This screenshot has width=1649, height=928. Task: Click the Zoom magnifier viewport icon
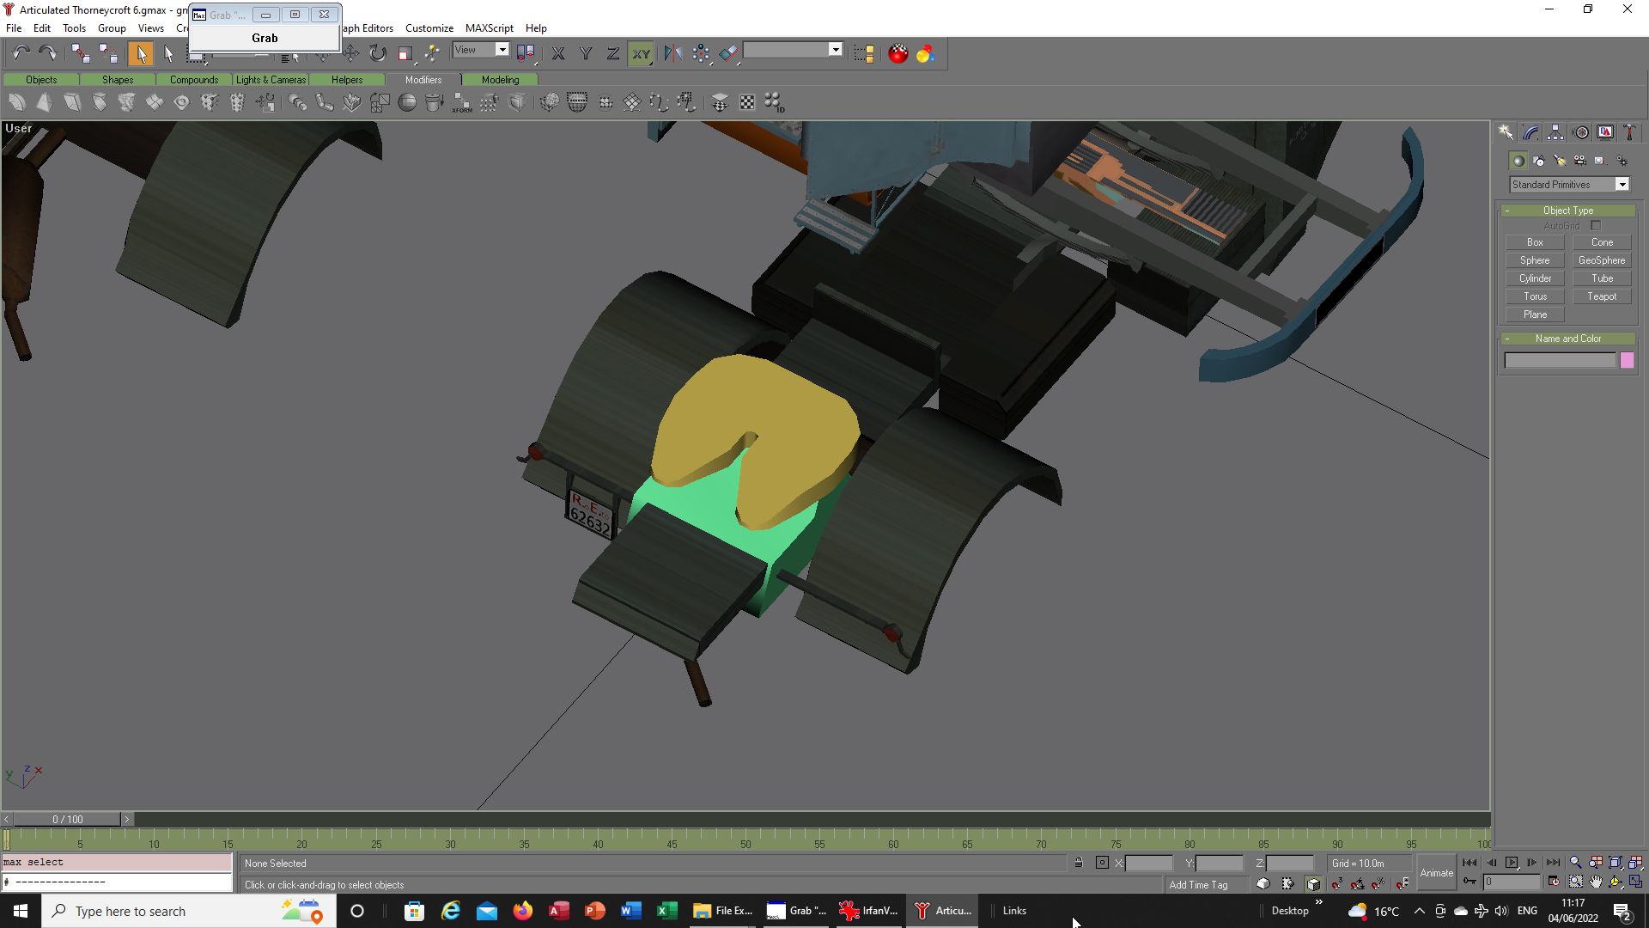pos(1575,863)
